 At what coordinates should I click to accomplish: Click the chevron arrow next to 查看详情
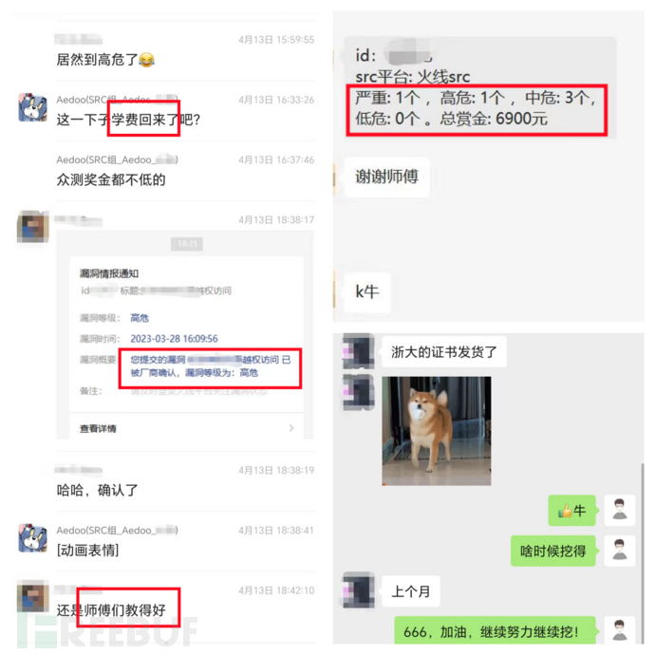click(x=291, y=428)
